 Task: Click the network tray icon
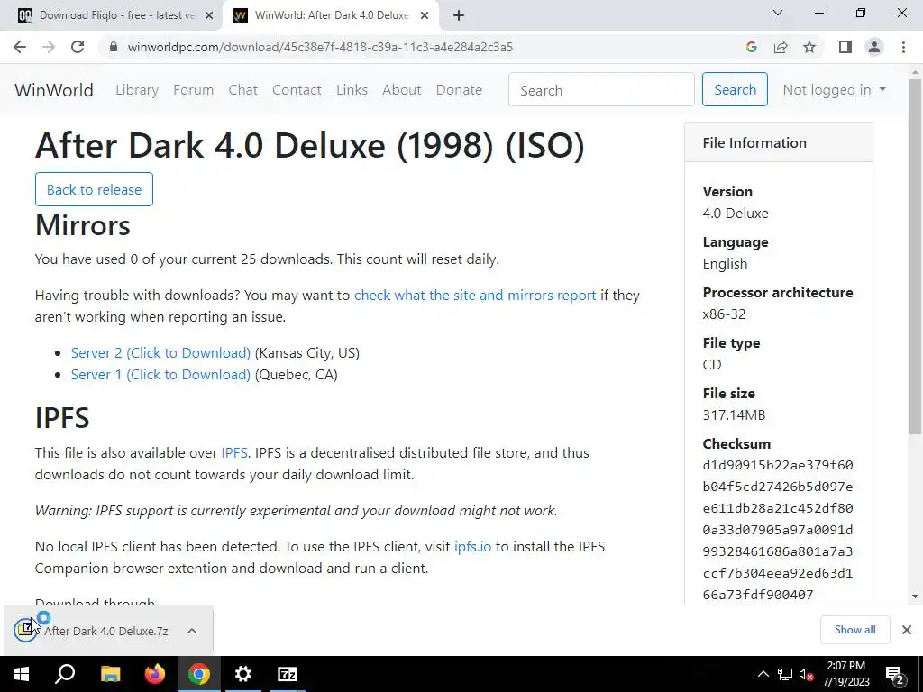pyautogui.click(x=785, y=674)
